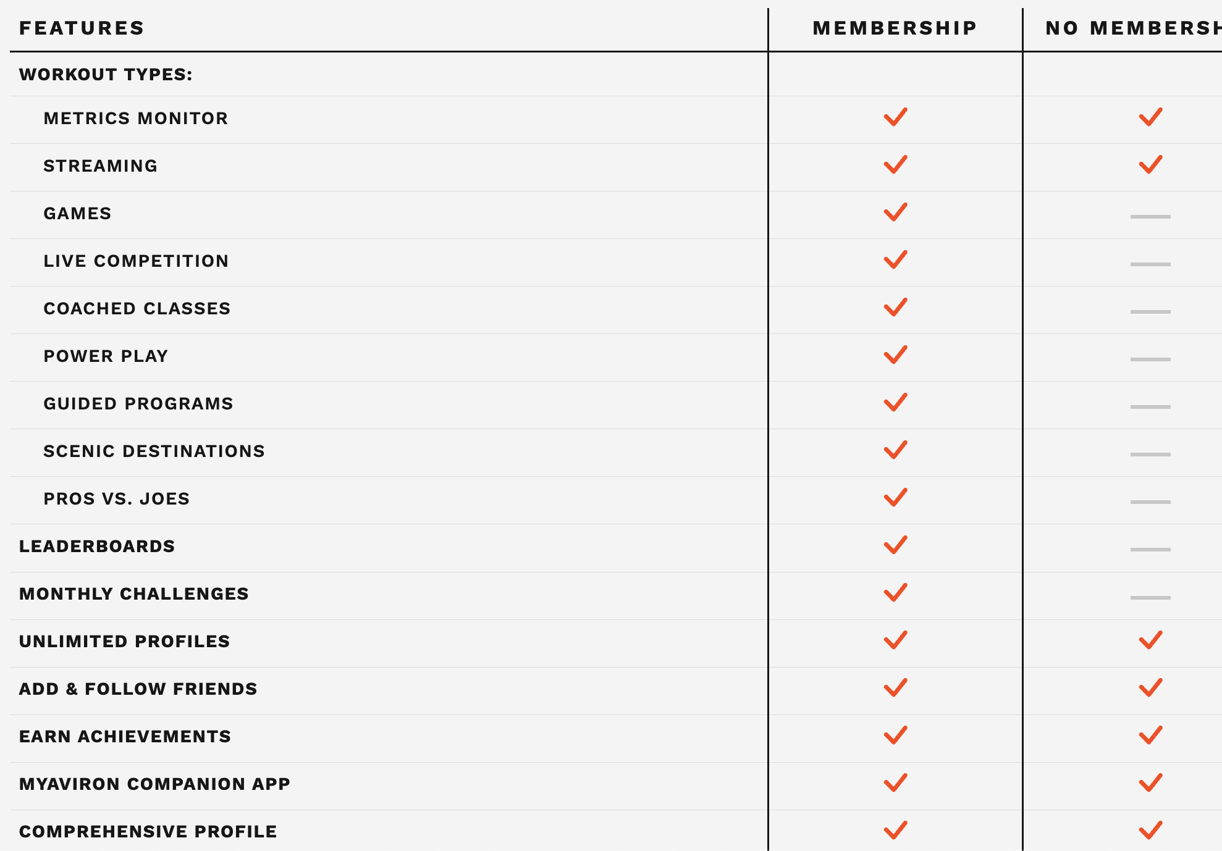Click the No Membership dash for Live Competition
The image size is (1222, 851).
coord(1150,264)
